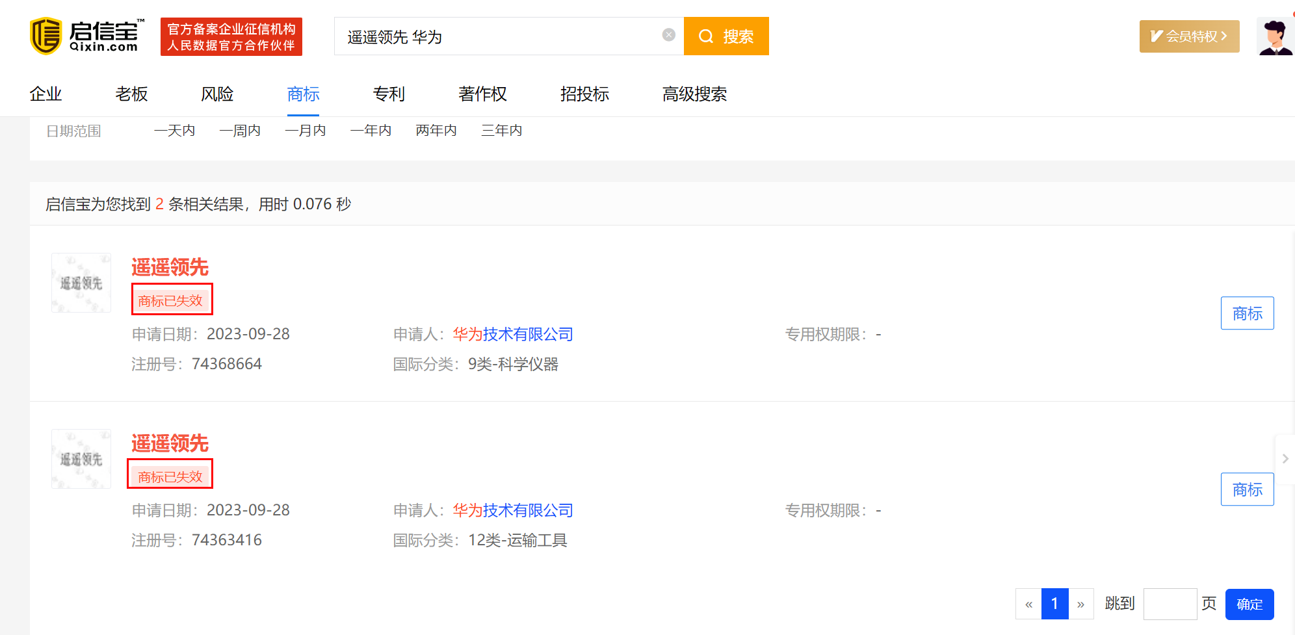Select the 商标 tab
Image resolution: width=1295 pixels, height=635 pixels.
(303, 94)
